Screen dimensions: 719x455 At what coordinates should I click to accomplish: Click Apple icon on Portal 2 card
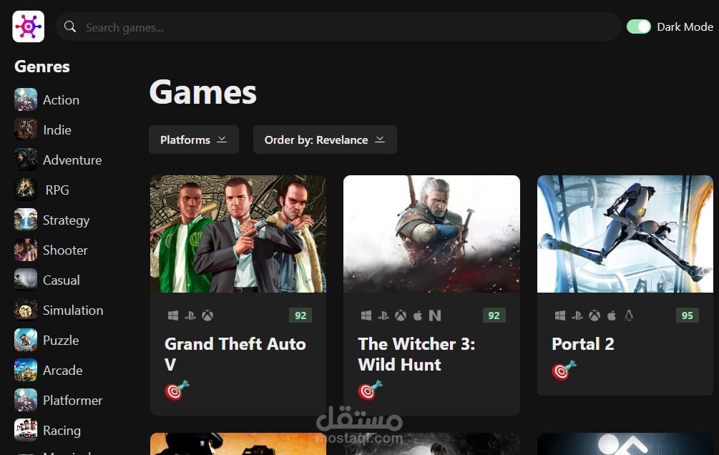(x=612, y=315)
